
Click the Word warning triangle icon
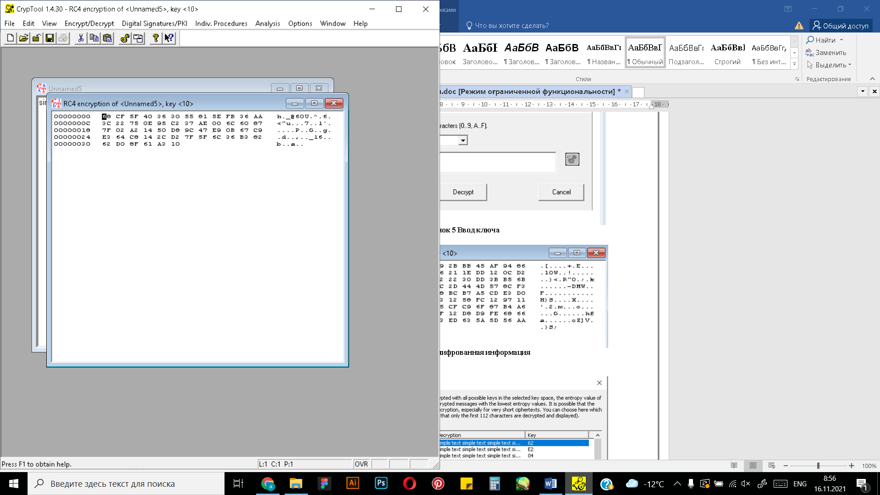click(799, 26)
